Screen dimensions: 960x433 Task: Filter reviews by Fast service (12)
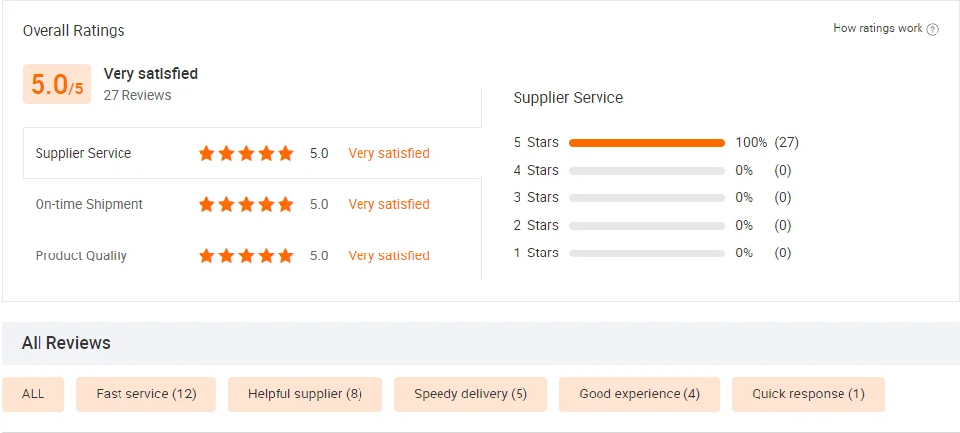[146, 394]
